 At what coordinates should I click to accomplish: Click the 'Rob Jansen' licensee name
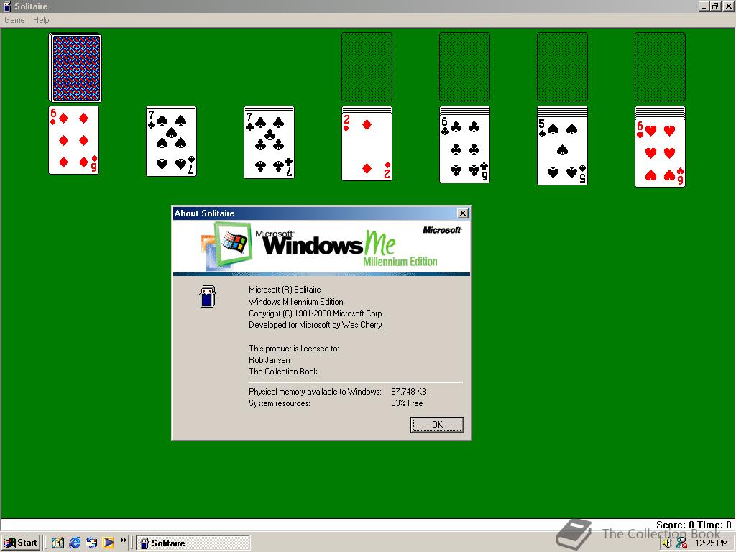(x=270, y=360)
